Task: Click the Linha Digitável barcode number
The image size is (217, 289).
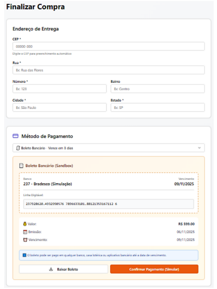Action: tap(71, 204)
